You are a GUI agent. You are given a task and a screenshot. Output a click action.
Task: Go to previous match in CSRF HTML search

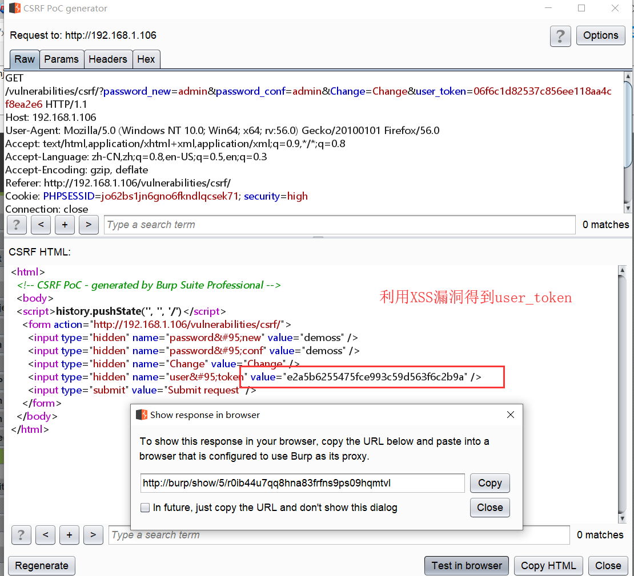tap(45, 535)
